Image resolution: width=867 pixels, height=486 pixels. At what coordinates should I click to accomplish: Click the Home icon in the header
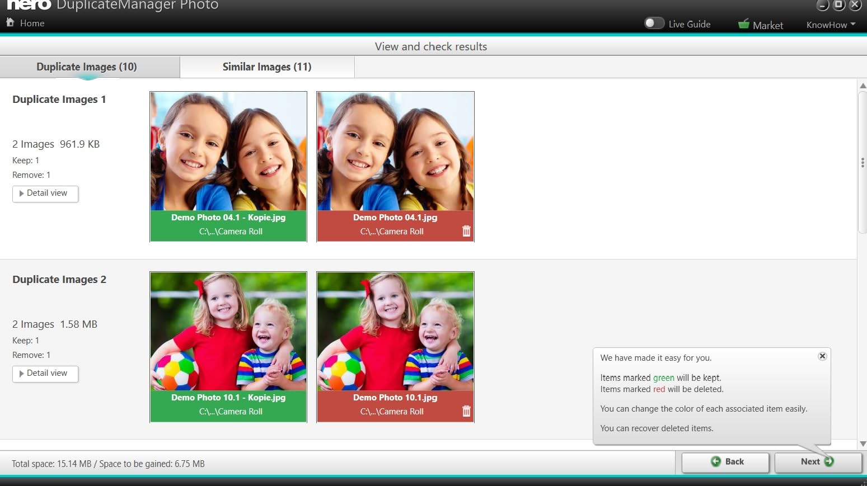(x=10, y=22)
